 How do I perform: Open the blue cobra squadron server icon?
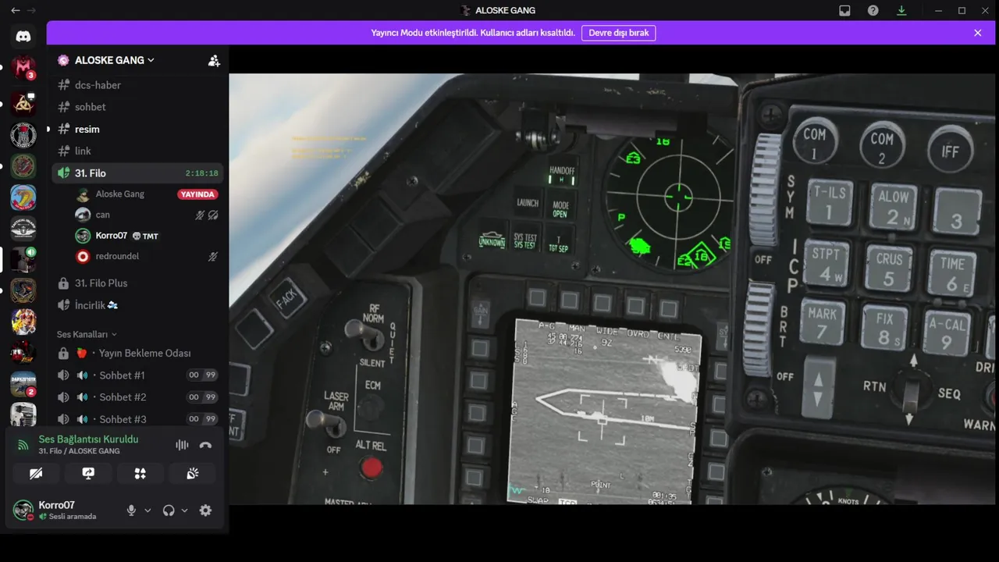tap(23, 197)
